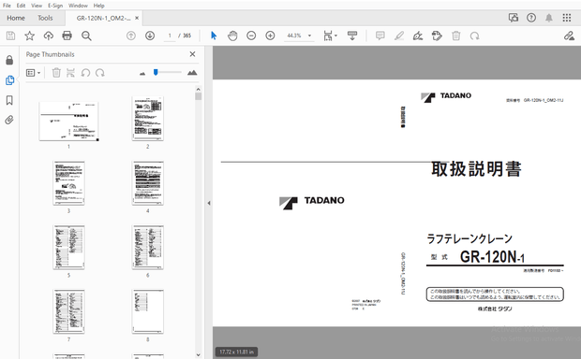Open the zoom percentage dropdown
Image resolution: width=581 pixels, height=359 pixels.
[309, 36]
